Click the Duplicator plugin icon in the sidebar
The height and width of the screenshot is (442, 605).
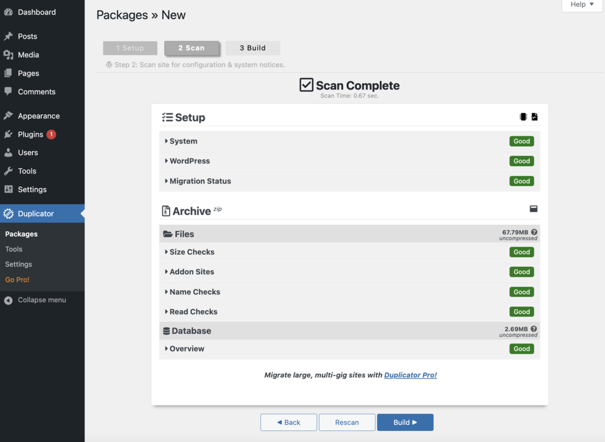(8, 215)
